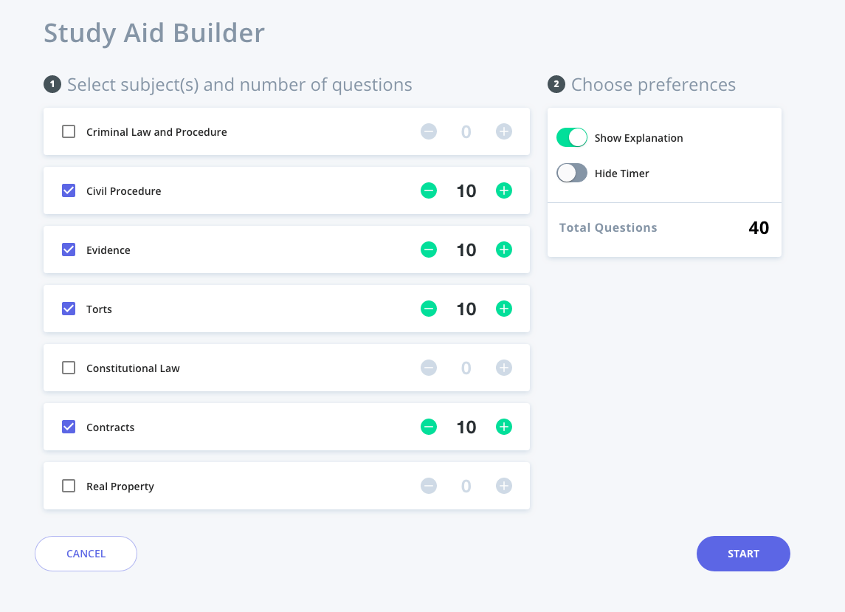The width and height of the screenshot is (845, 612).
Task: Uncheck the Civil Procedure checkbox
Action: (x=69, y=190)
